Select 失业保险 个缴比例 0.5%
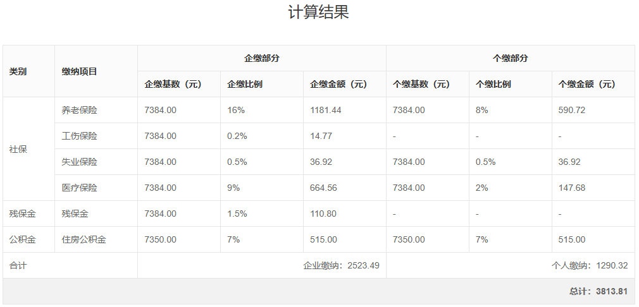 pyautogui.click(x=486, y=162)
